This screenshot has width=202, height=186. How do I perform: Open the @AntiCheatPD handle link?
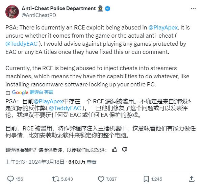pyautogui.click(x=39, y=15)
